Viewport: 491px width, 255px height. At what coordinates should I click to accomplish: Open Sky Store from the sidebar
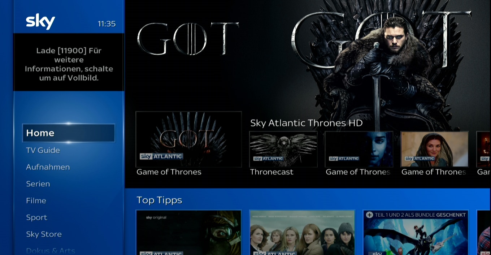pos(44,234)
